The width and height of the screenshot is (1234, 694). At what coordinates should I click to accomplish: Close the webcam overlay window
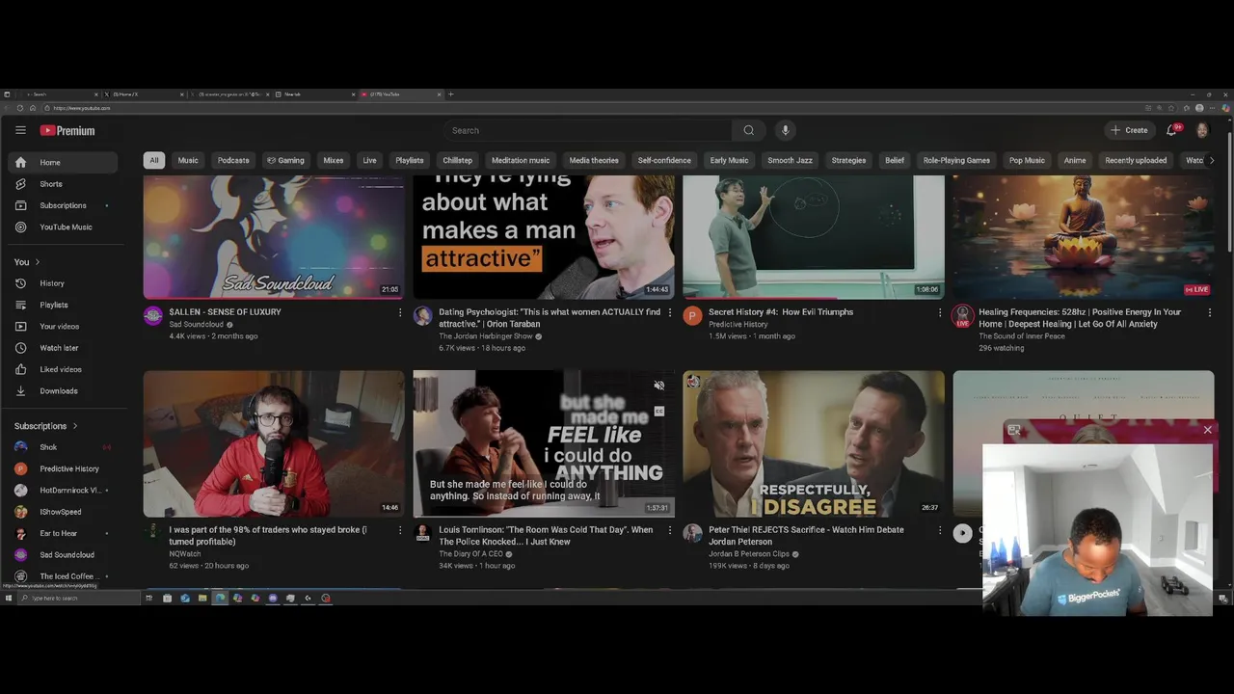coord(1207,430)
